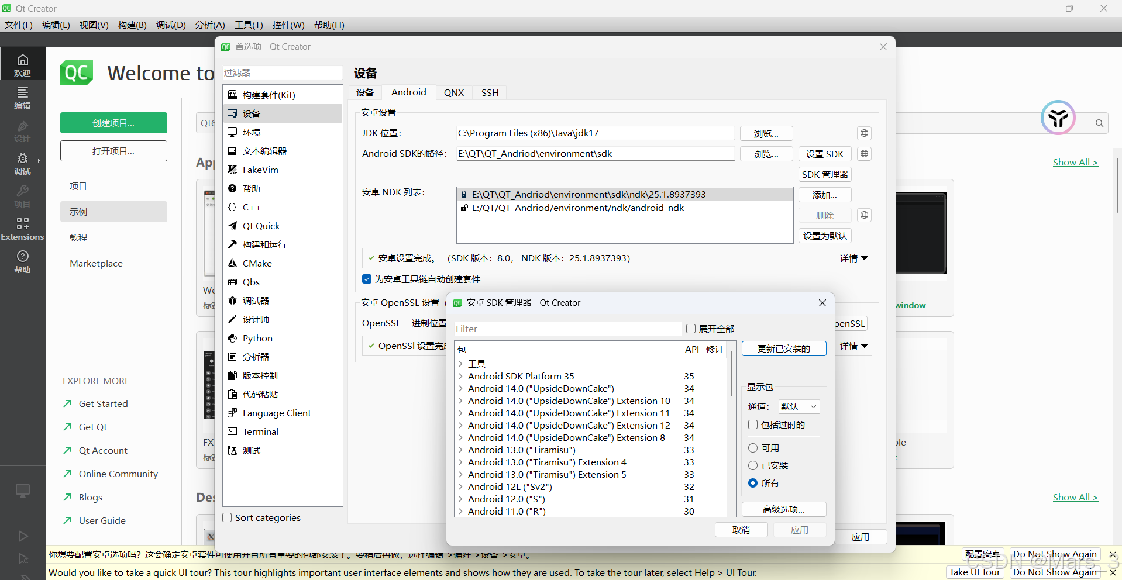Open the Extensions mode icon
Screen dimensions: 1122x580
tap(22, 228)
